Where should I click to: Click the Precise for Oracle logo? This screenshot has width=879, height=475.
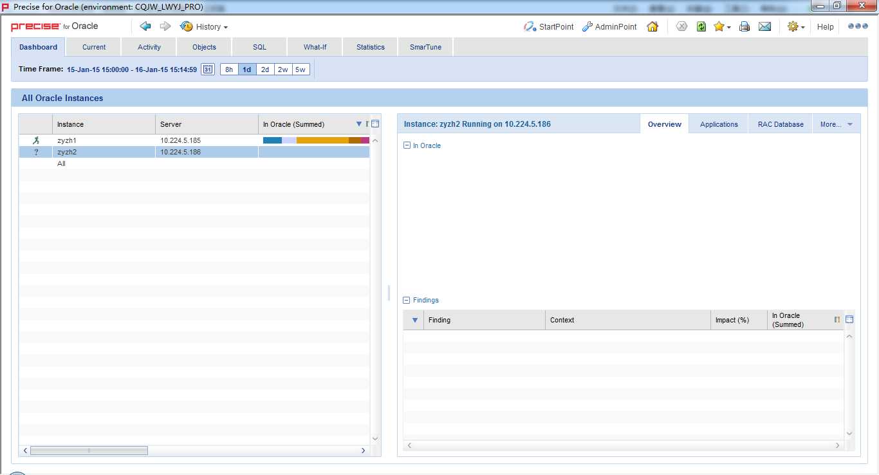click(55, 26)
